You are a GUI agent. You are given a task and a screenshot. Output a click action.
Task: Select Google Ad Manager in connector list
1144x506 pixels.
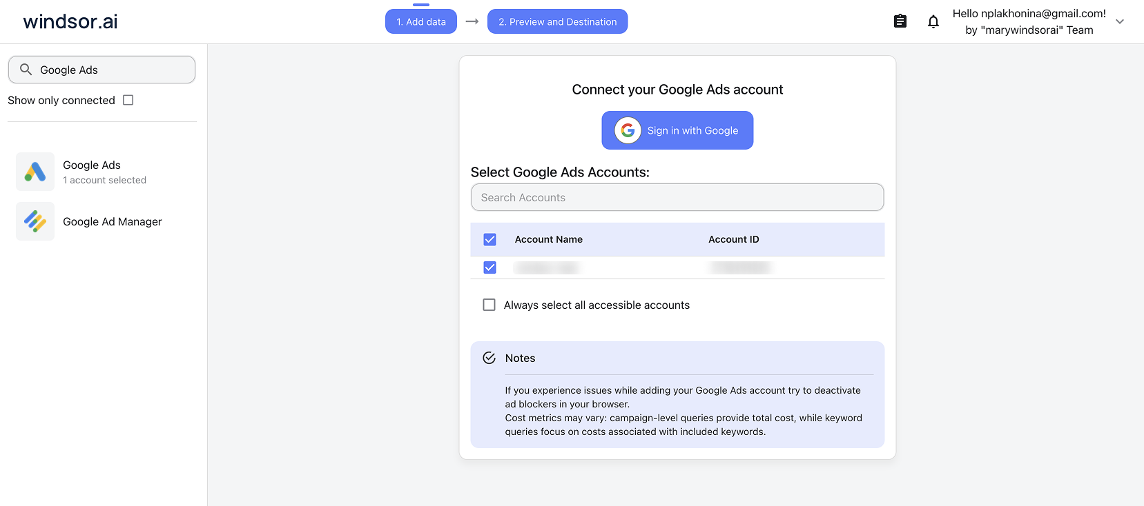(x=104, y=221)
